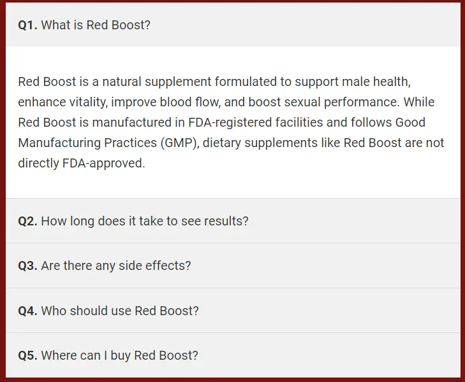Click 'Manufacturing Practices (GMP)' text in answer
This screenshot has height=382, width=465.
(108, 143)
